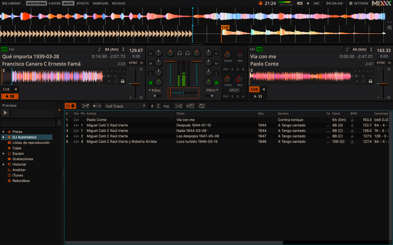This screenshot has width=393, height=245.
Task: Open the Full Track transition mode dropdown
Action: (x=125, y=106)
